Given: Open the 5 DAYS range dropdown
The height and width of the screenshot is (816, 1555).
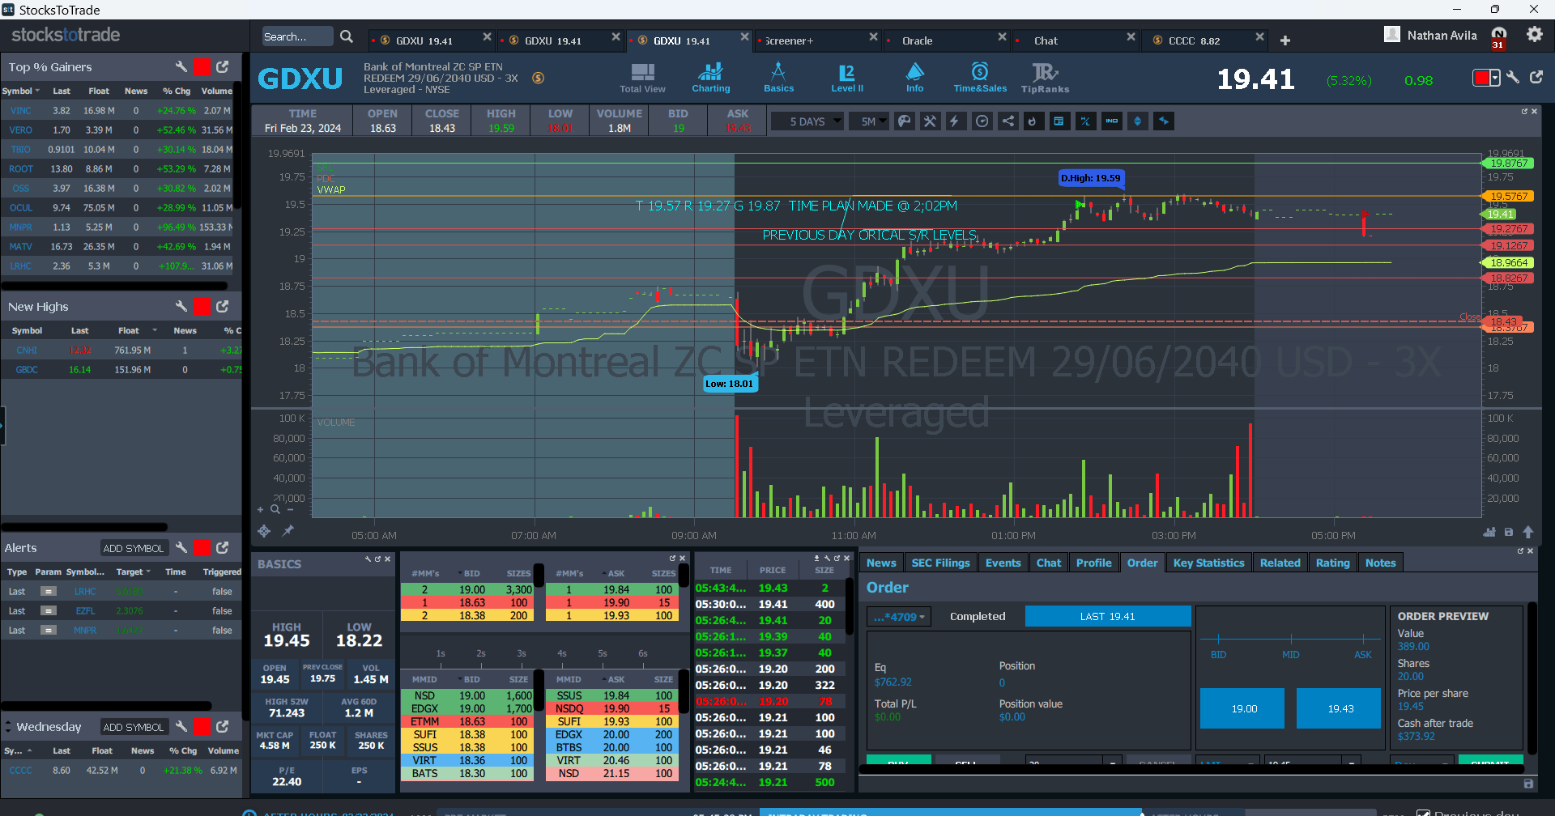Looking at the screenshot, I should click(807, 121).
